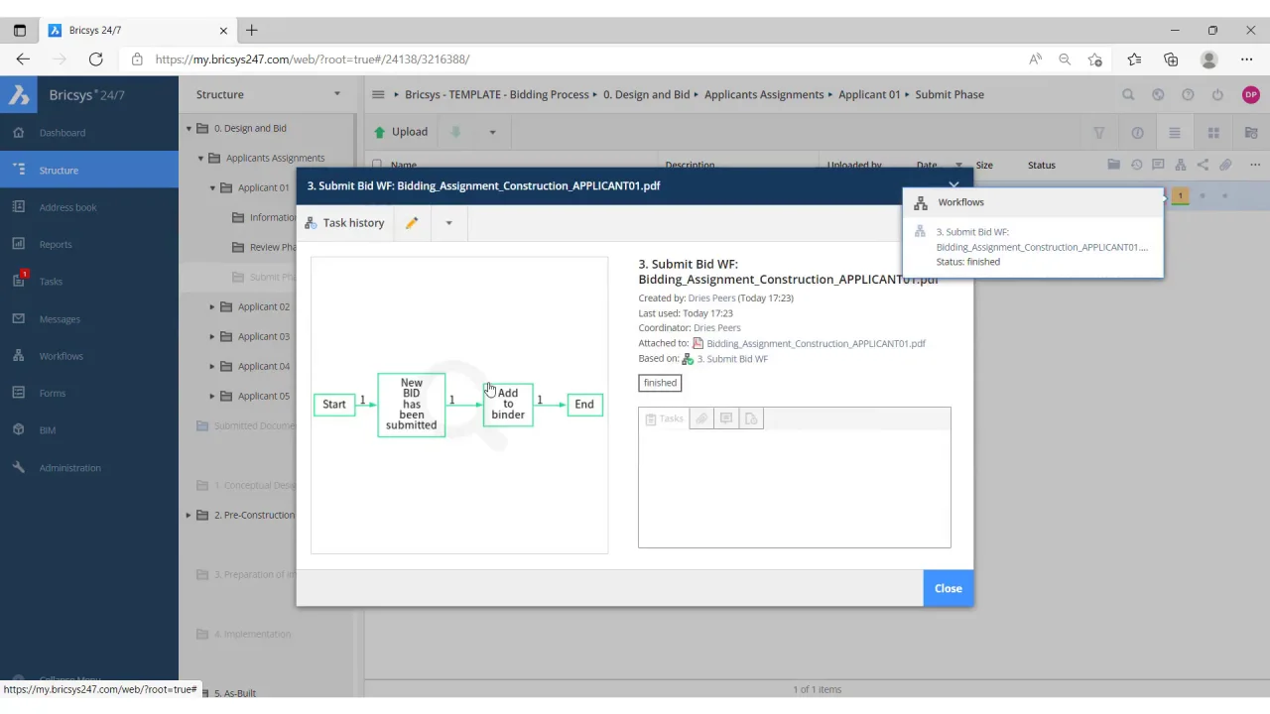Toggle the select-all checkbox in file list
This screenshot has width=1270, height=714.
[377, 165]
